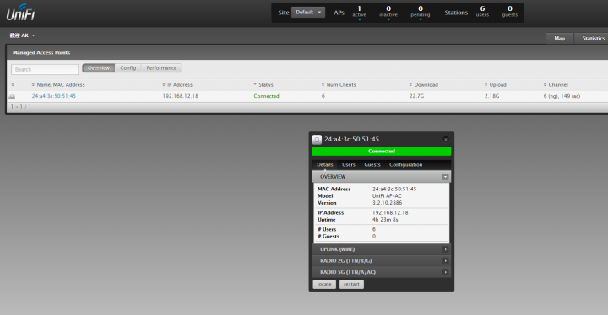Sort by Num Clients column
The height and width of the screenshot is (315, 608).
pos(339,85)
